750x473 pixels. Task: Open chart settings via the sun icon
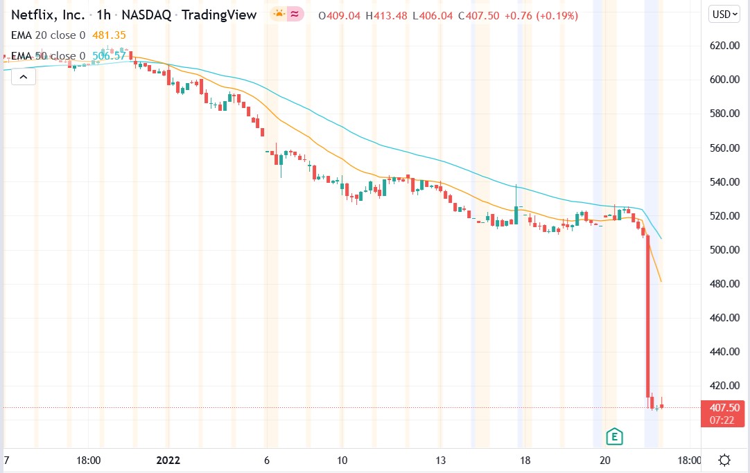coord(724,460)
